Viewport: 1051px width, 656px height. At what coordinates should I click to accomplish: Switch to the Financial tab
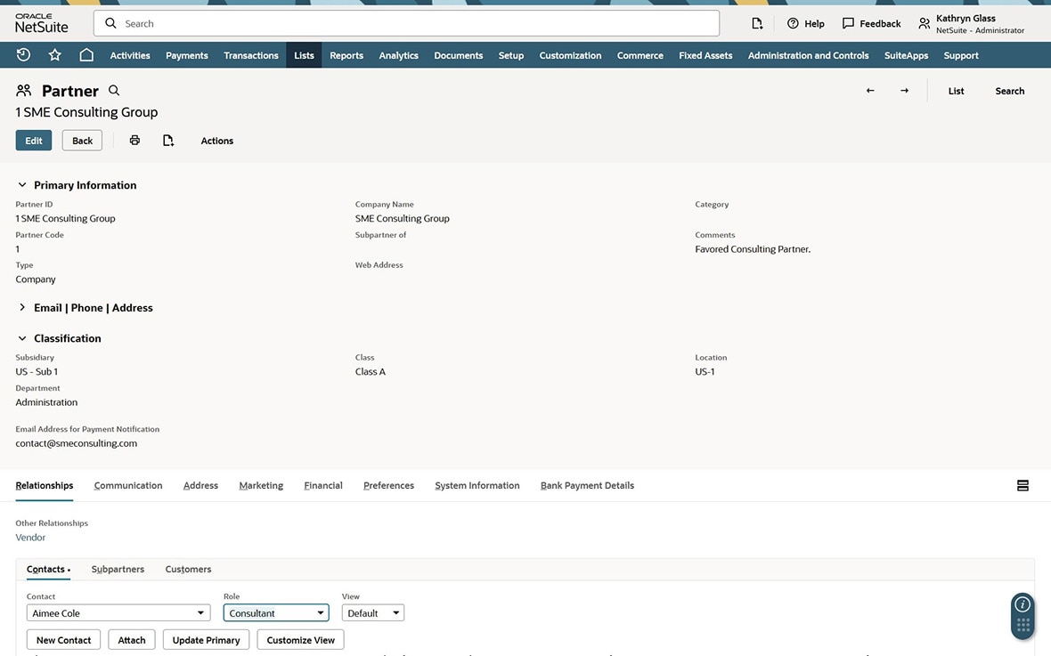pyautogui.click(x=322, y=486)
